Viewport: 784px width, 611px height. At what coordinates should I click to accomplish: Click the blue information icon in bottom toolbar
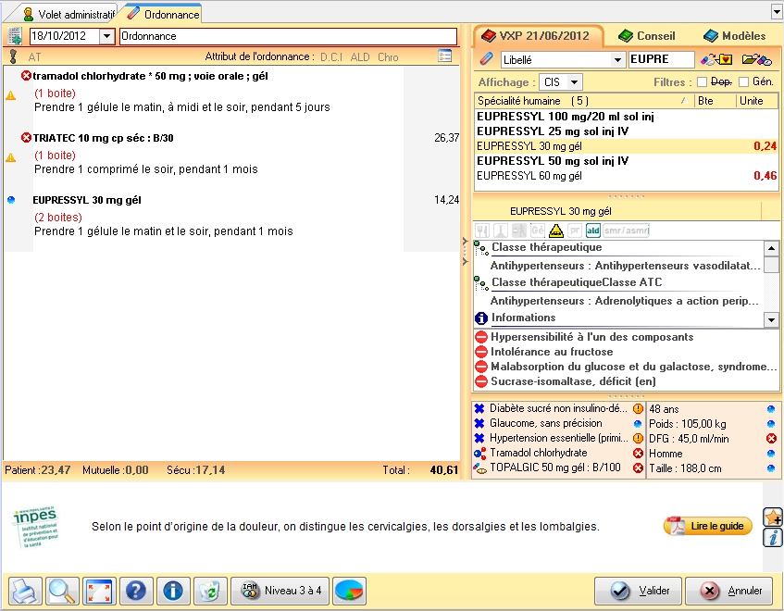click(x=173, y=591)
